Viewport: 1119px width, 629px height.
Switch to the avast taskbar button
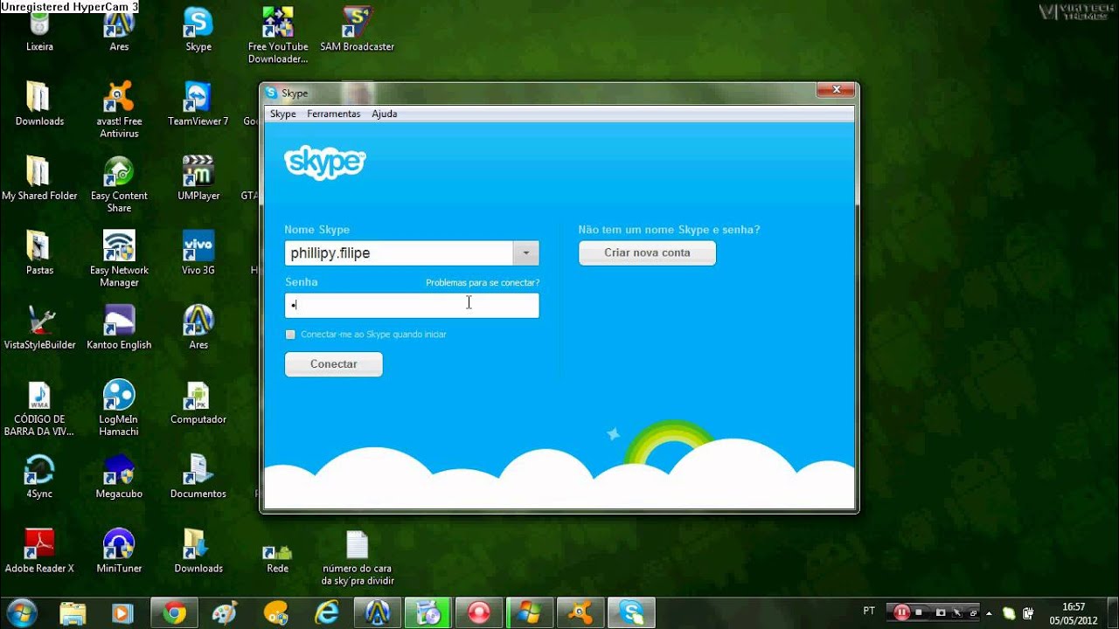click(x=580, y=612)
